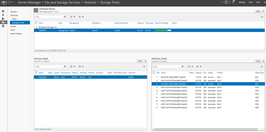Click search magnifier in Storage Pools filter
This screenshot has width=266, height=132.
[65, 17]
